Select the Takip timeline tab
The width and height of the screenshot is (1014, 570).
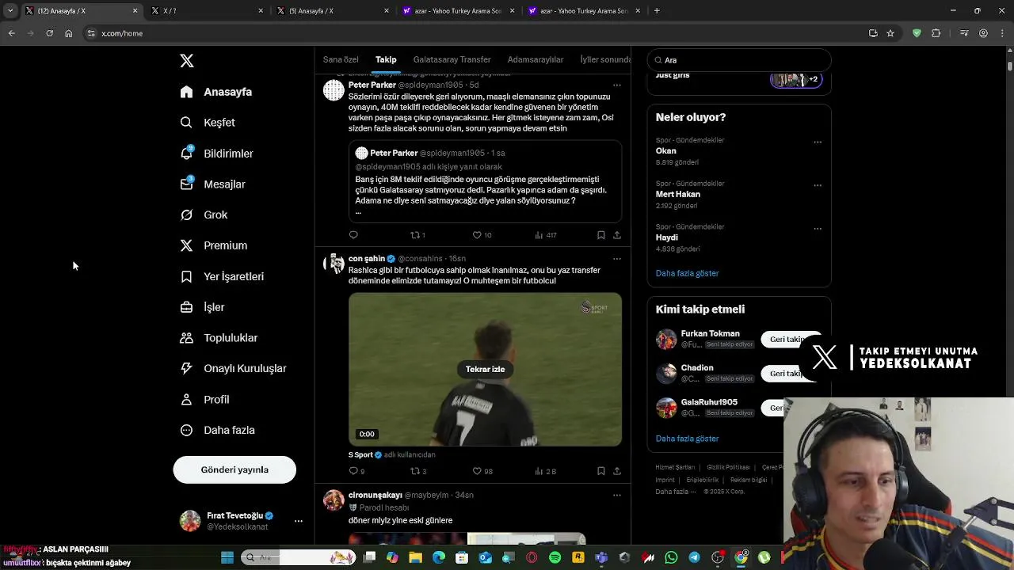pos(386,59)
